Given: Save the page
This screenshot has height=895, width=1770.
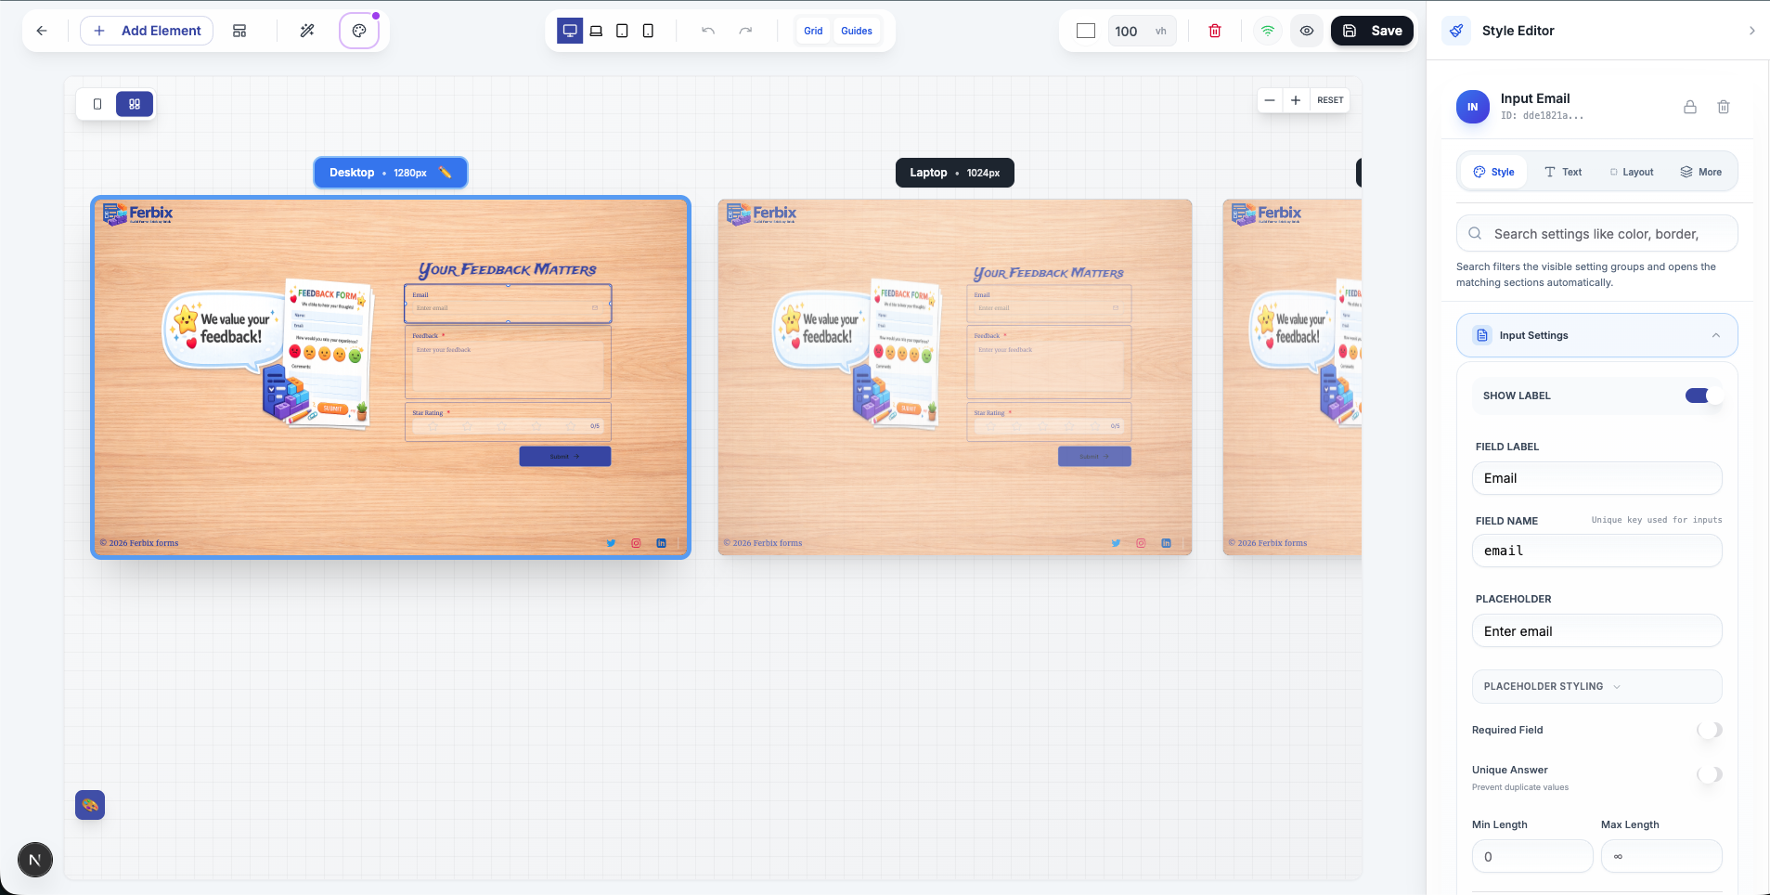Looking at the screenshot, I should pyautogui.click(x=1373, y=31).
